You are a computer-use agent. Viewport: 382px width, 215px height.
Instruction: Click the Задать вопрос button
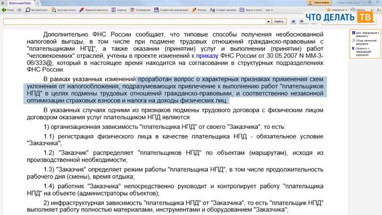tap(319, 2)
